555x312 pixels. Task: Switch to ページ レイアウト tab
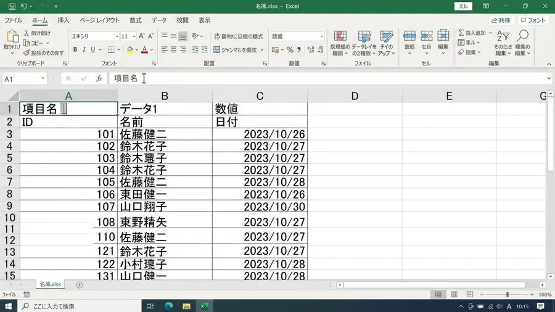click(x=99, y=20)
